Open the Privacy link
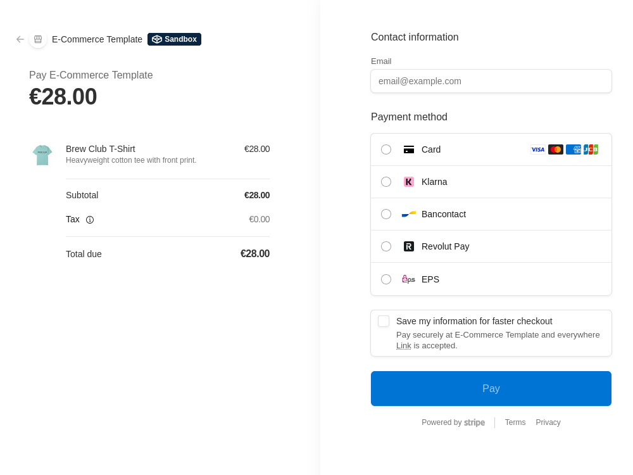This screenshot has height=475, width=633. pyautogui.click(x=548, y=422)
